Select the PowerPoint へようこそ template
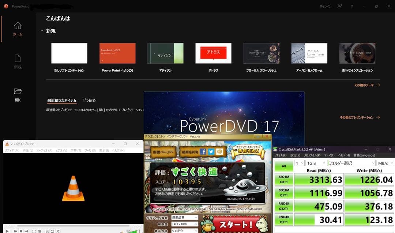 (x=117, y=53)
